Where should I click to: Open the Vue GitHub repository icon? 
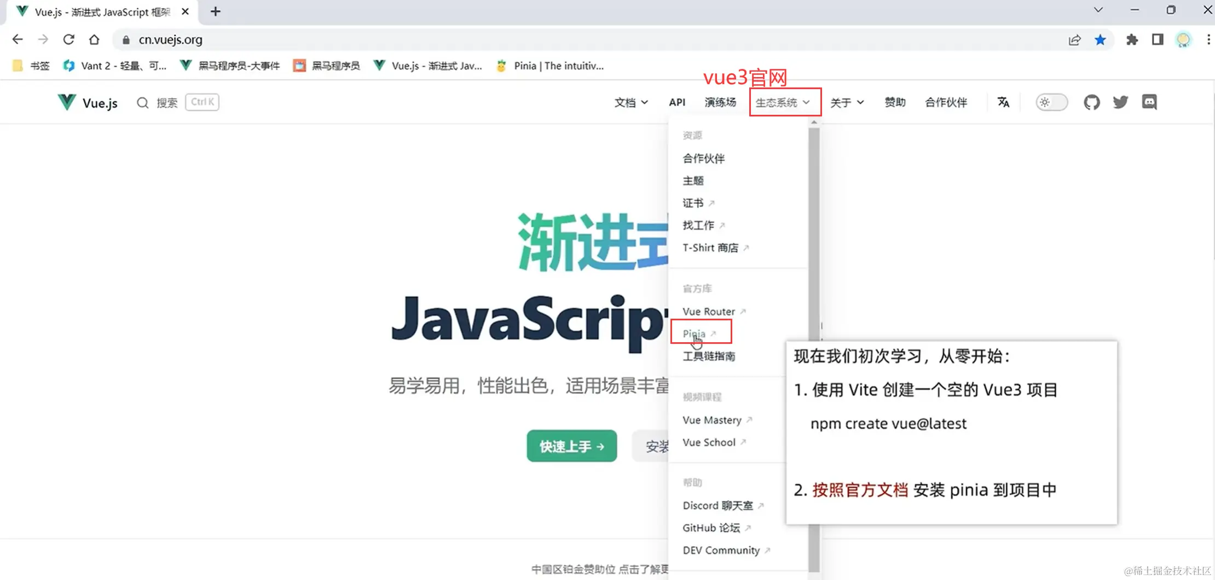pyautogui.click(x=1091, y=102)
